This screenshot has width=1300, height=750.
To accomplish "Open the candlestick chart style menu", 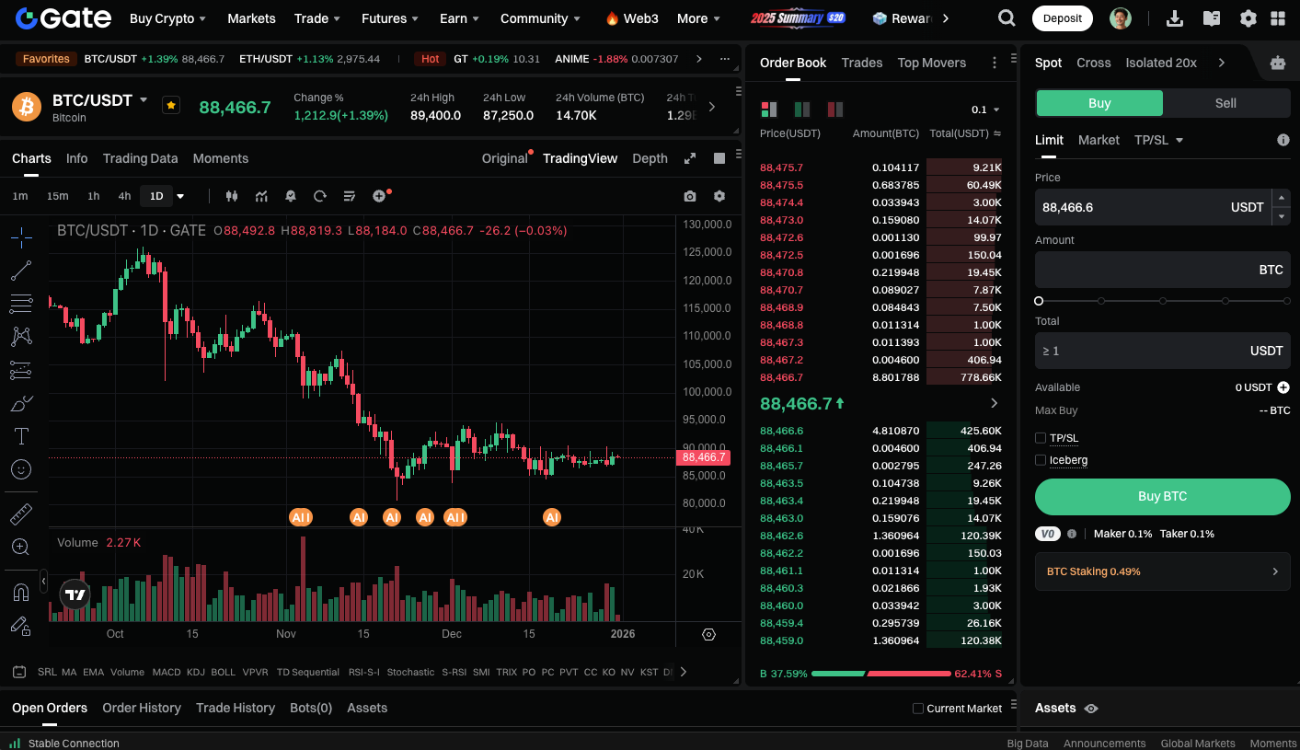I will coord(232,196).
